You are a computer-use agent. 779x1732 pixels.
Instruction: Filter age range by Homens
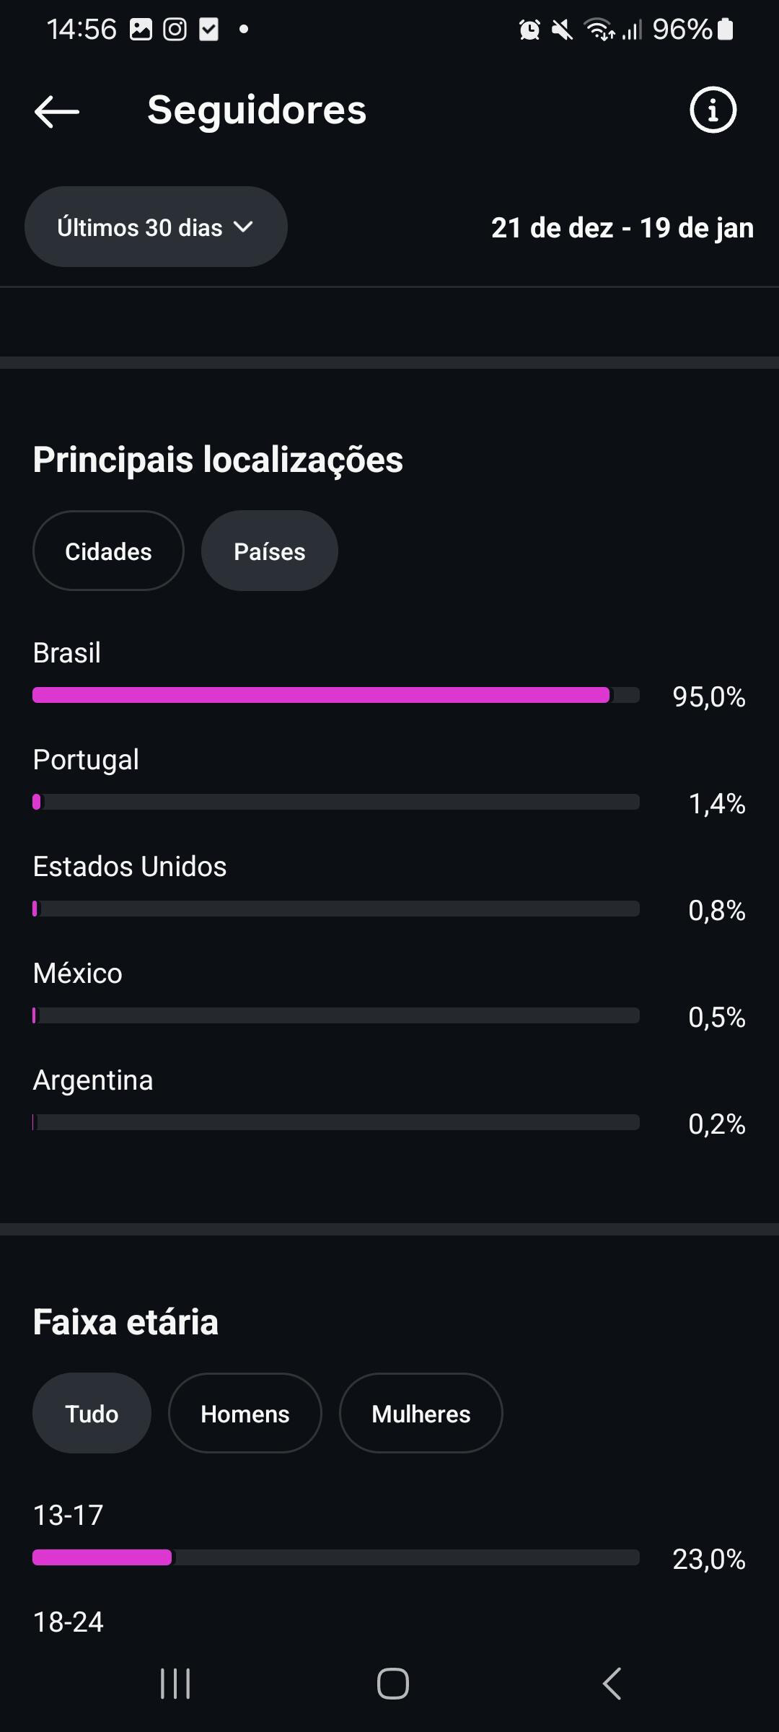tap(245, 1414)
